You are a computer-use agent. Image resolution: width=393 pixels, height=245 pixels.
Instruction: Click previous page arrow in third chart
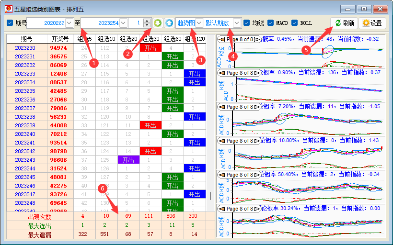tap(222, 107)
